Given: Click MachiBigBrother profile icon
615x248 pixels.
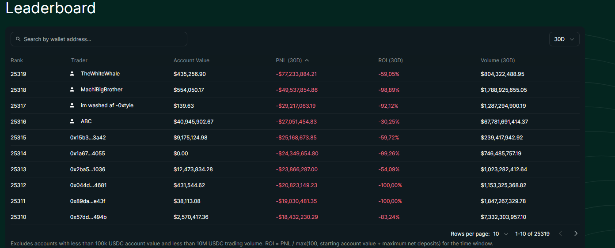Looking at the screenshot, I should [x=72, y=90].
